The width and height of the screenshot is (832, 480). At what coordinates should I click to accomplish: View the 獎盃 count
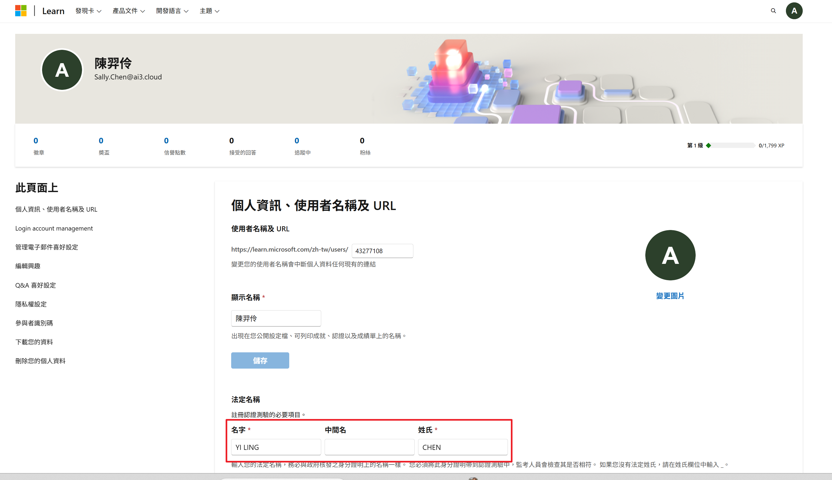[x=101, y=141]
